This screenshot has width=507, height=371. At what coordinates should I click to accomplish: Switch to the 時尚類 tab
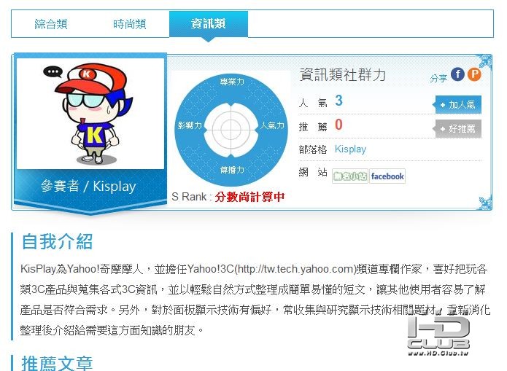tap(130, 24)
